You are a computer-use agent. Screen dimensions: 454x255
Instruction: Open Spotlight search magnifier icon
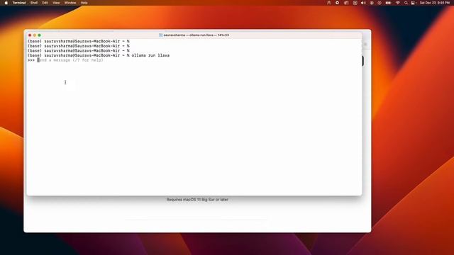click(406, 3)
